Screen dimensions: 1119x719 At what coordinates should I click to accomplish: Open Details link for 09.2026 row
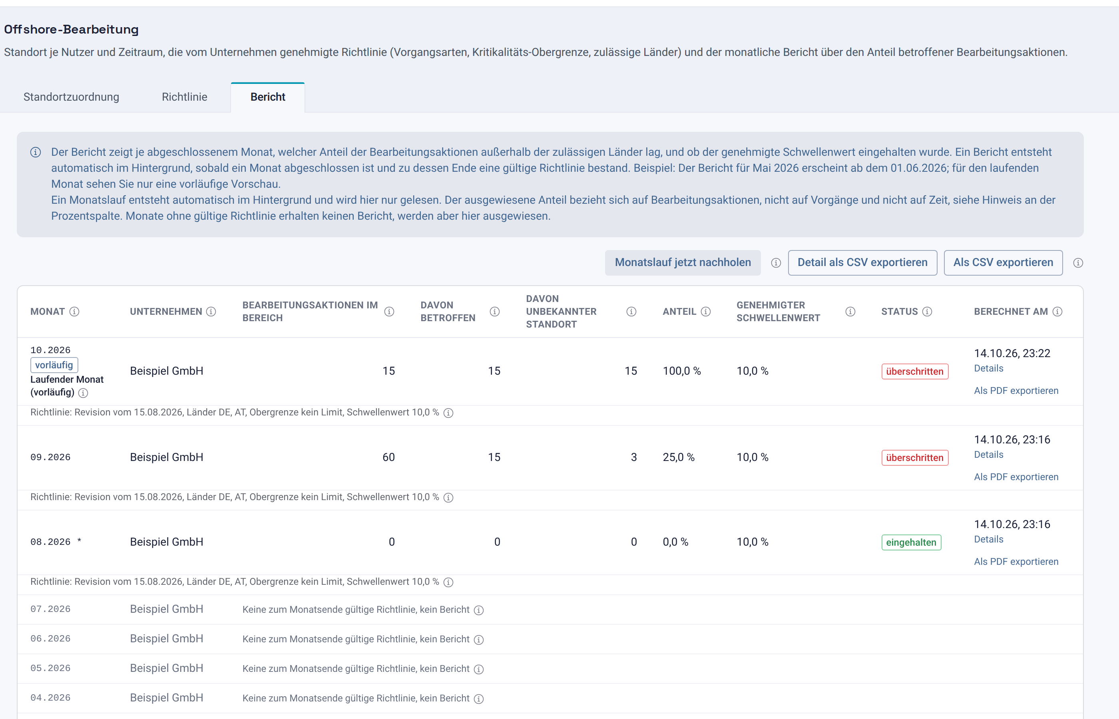988,455
